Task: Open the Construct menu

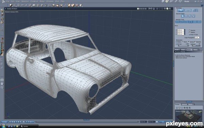Action: [x=34, y=1]
